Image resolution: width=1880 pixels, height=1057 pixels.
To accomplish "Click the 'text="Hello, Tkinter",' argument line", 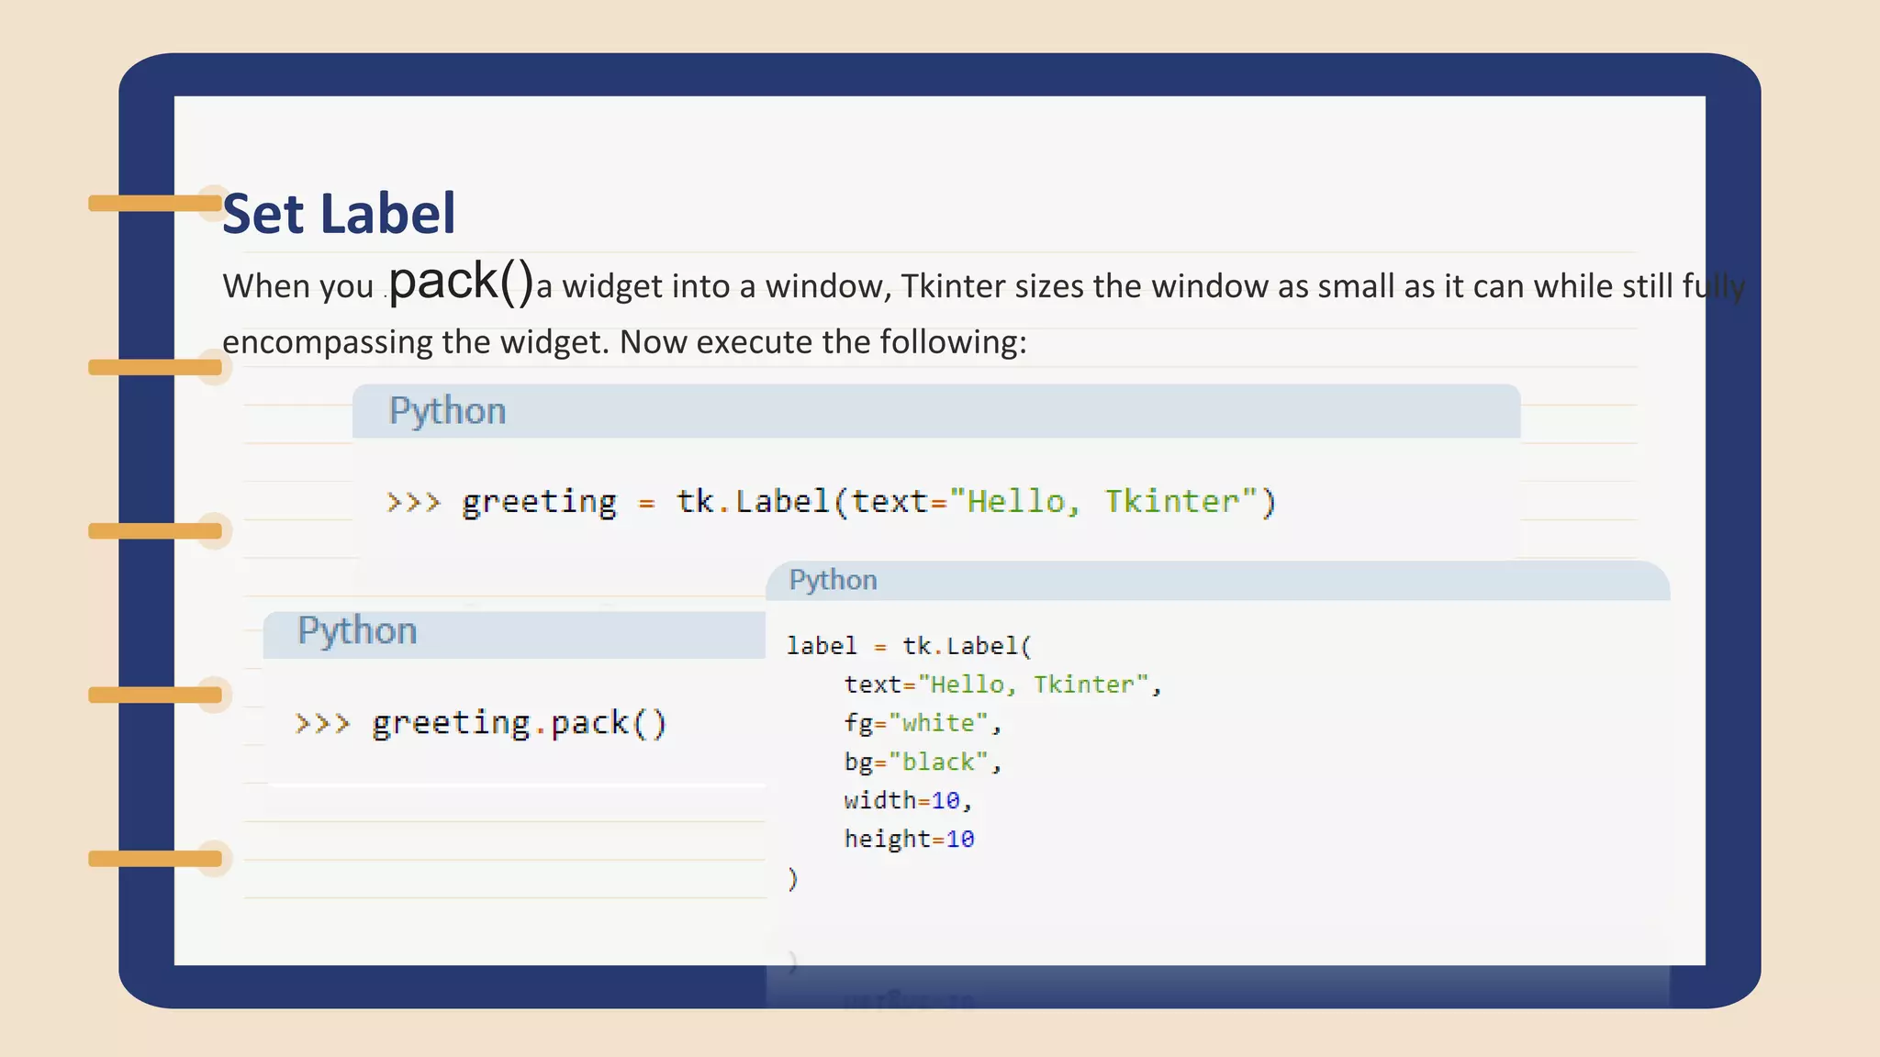I will [1002, 684].
